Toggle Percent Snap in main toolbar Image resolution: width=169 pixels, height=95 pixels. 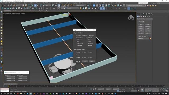[x=68, y=6]
